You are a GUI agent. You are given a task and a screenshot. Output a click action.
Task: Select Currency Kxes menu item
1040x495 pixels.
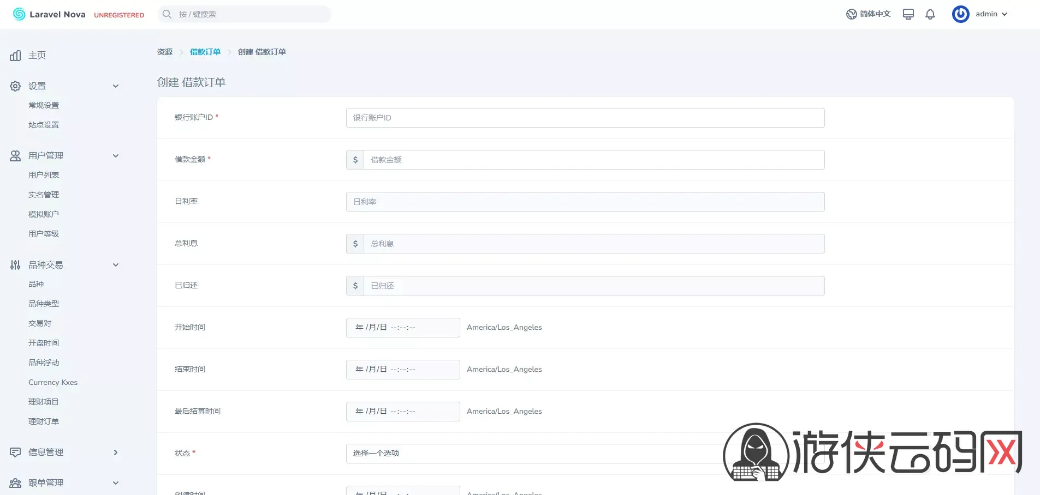[53, 382]
